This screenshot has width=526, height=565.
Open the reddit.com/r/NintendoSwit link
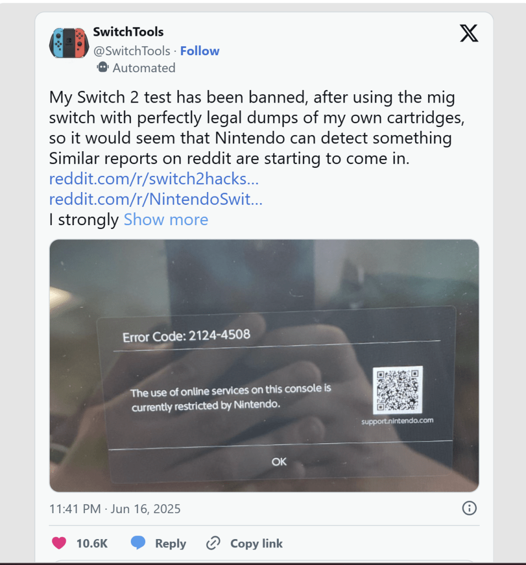tap(156, 199)
